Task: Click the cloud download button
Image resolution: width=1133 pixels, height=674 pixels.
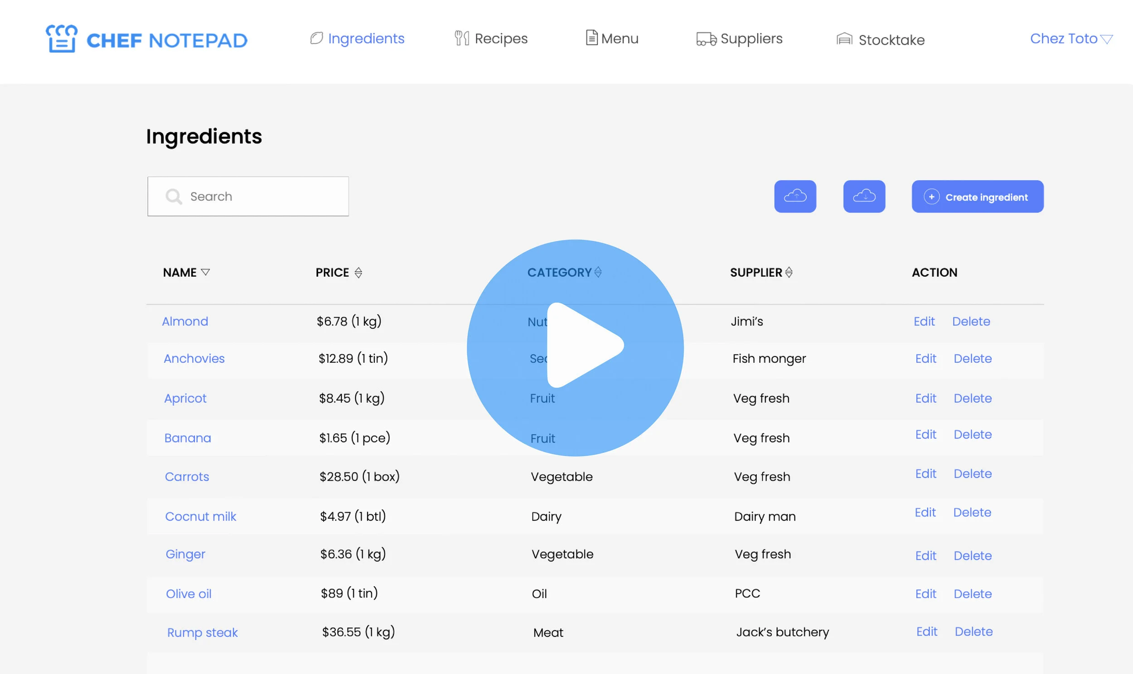Action: [x=864, y=196]
